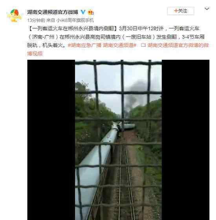This screenshot has height=220, width=216.
Task: Click the 小米8周年旗舰手机 source link
Action: point(75,20)
